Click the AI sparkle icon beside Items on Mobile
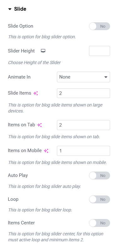 point(46,151)
